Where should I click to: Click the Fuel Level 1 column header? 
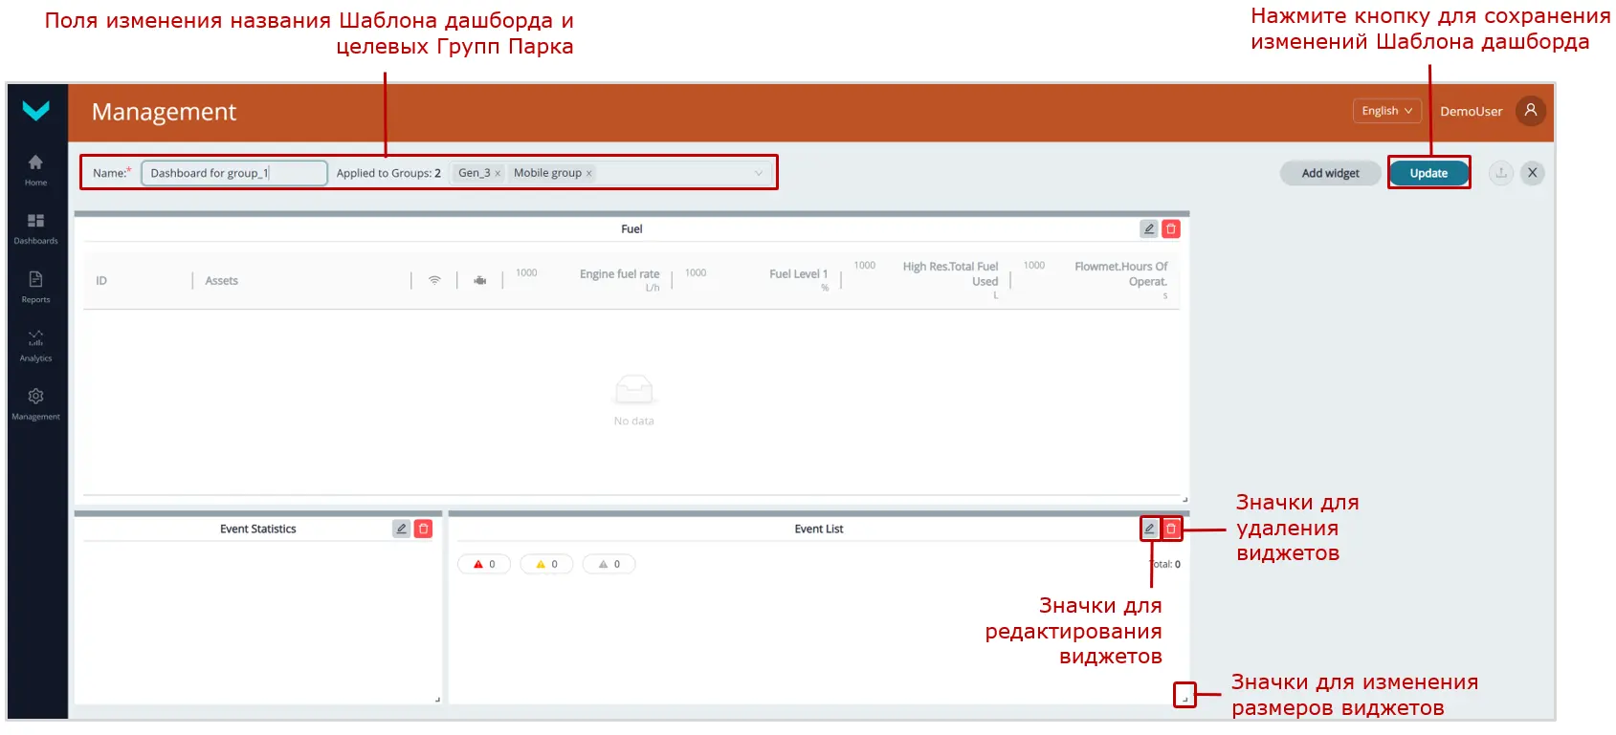[x=798, y=274]
